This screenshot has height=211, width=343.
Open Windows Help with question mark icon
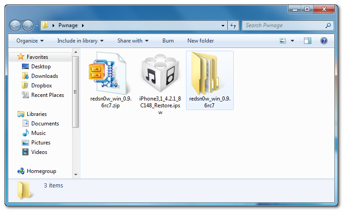point(324,41)
